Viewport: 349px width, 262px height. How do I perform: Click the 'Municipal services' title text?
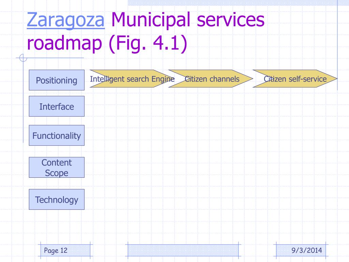click(188, 20)
